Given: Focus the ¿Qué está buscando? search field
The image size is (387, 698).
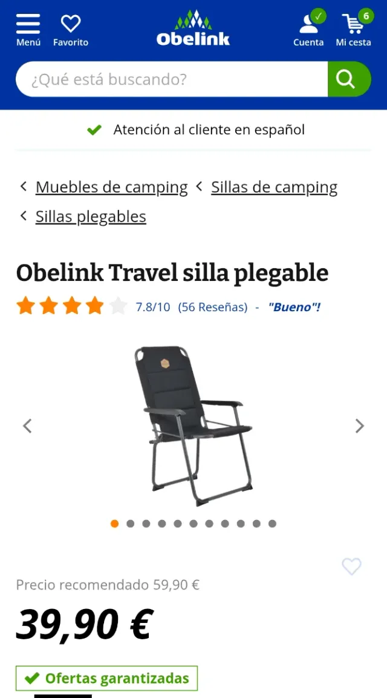Looking at the screenshot, I should coord(172,79).
